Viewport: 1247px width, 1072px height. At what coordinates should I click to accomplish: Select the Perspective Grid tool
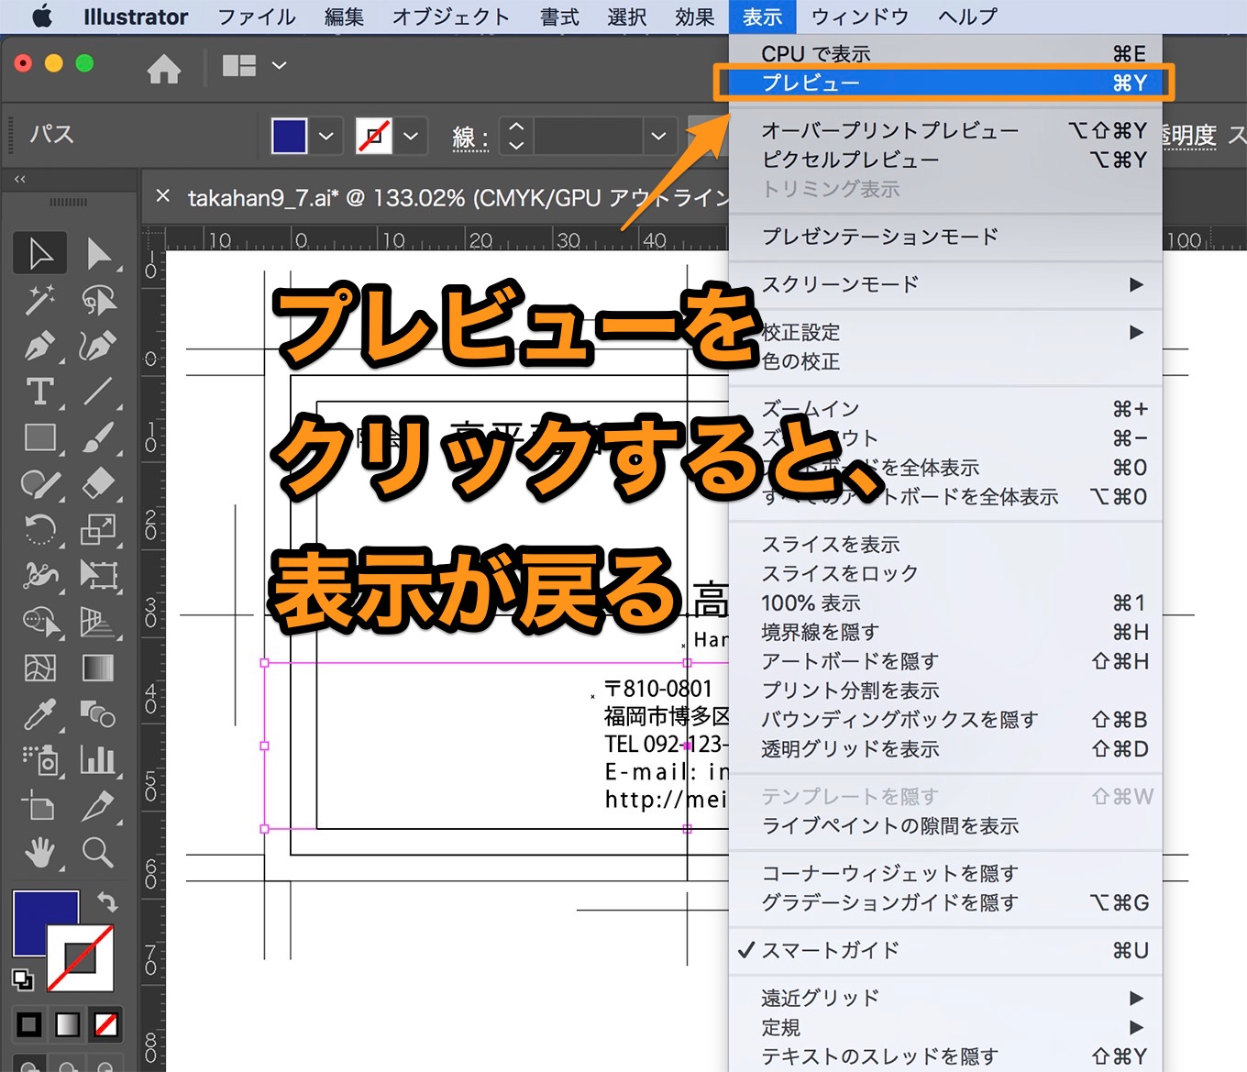[98, 622]
